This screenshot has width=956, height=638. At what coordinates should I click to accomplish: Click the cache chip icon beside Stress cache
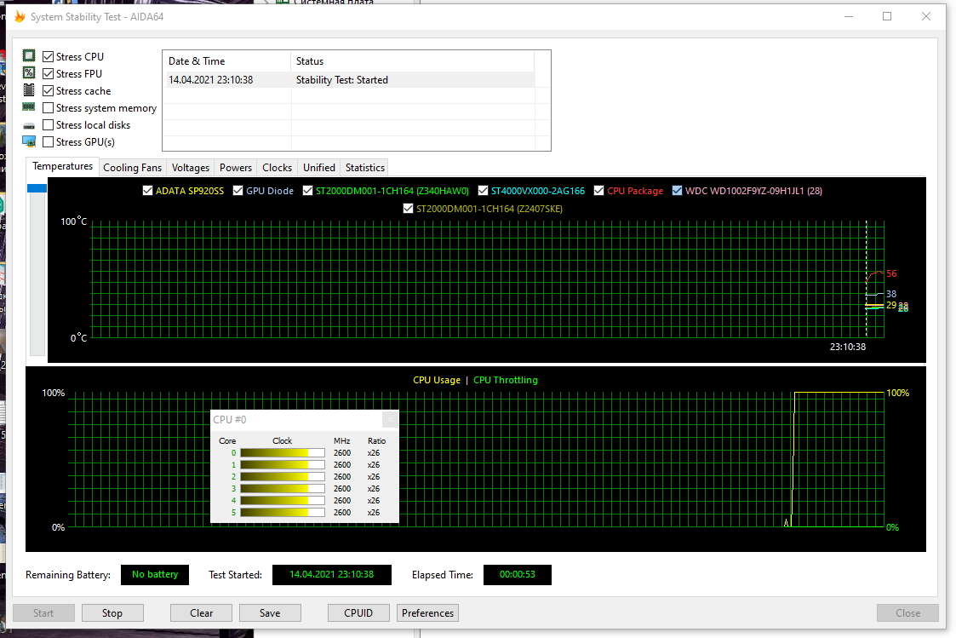tap(29, 89)
